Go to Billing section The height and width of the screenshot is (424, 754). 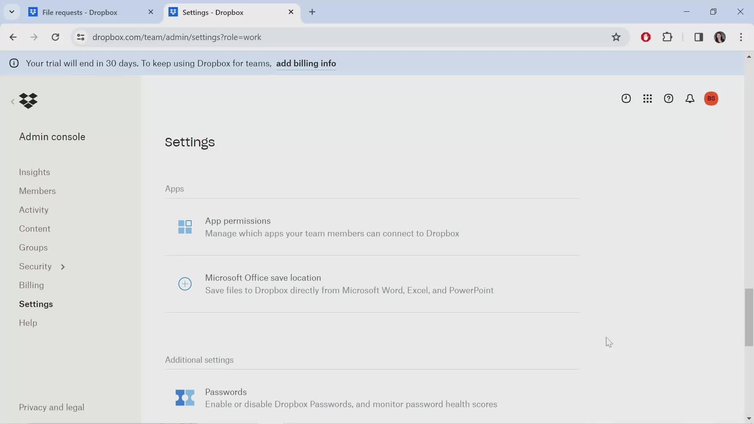click(31, 285)
